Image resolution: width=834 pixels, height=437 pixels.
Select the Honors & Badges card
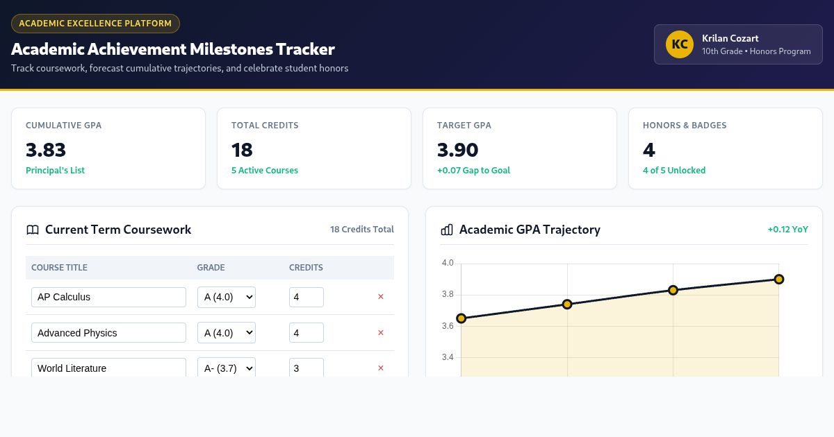(x=726, y=148)
